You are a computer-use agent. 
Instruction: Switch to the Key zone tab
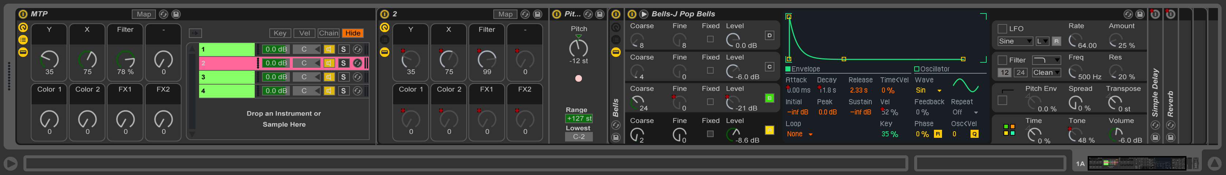pos(280,33)
